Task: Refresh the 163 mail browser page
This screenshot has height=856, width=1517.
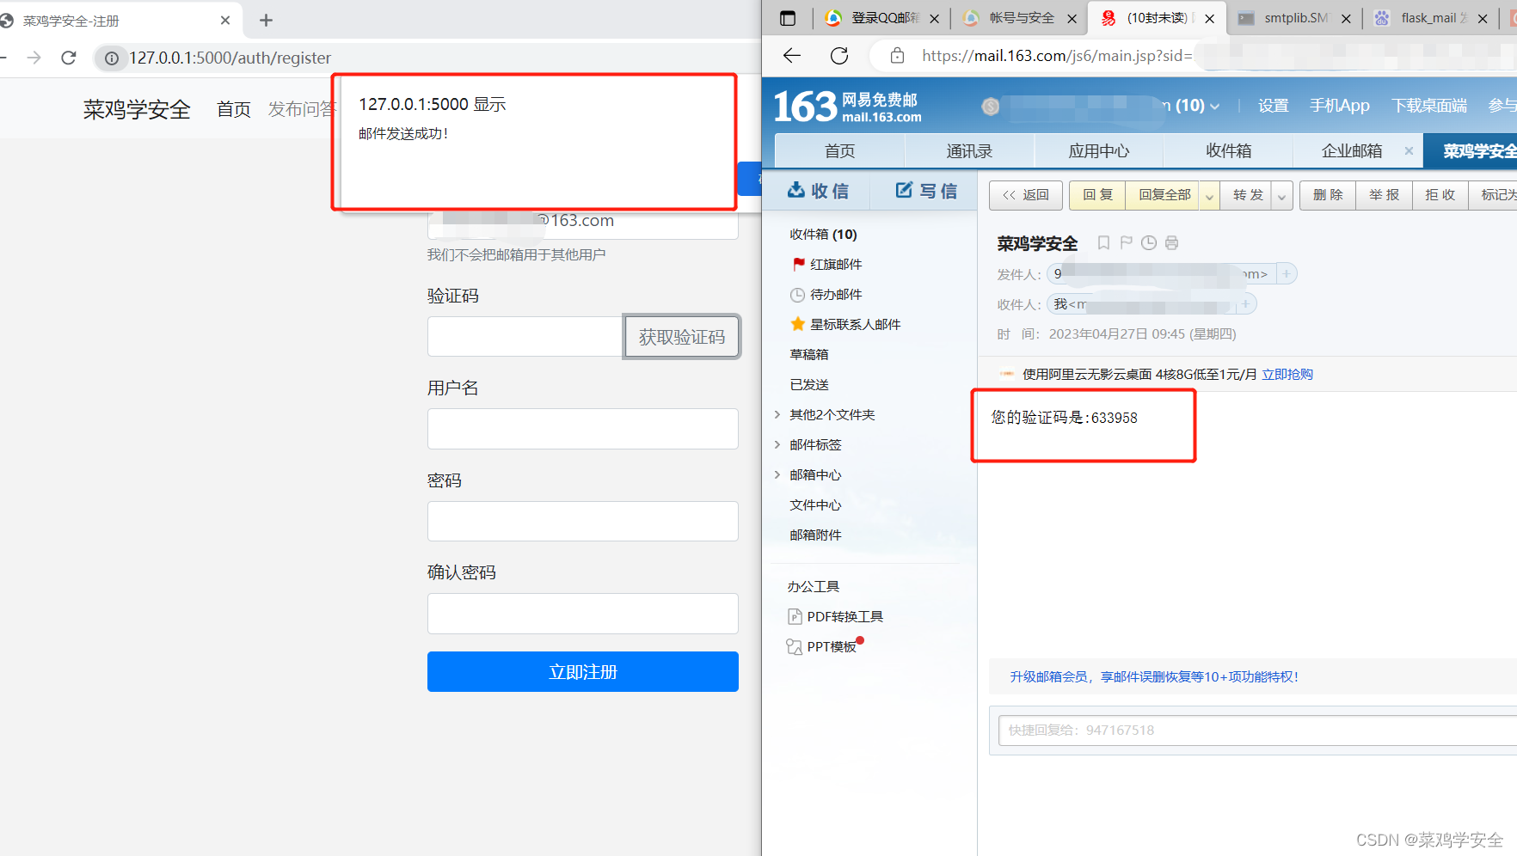Action: pos(839,56)
